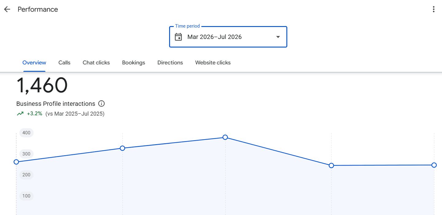Open info icon beside Business Profile interactions
The height and width of the screenshot is (215, 442).
[x=101, y=104]
